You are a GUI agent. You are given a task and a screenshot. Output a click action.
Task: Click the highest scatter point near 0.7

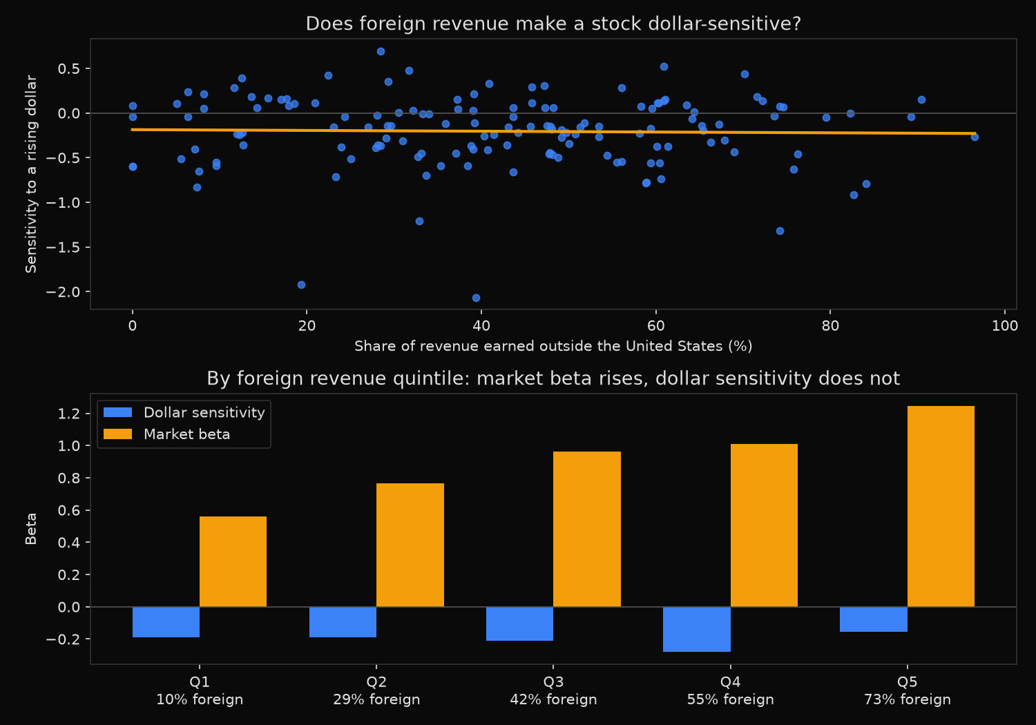(381, 51)
